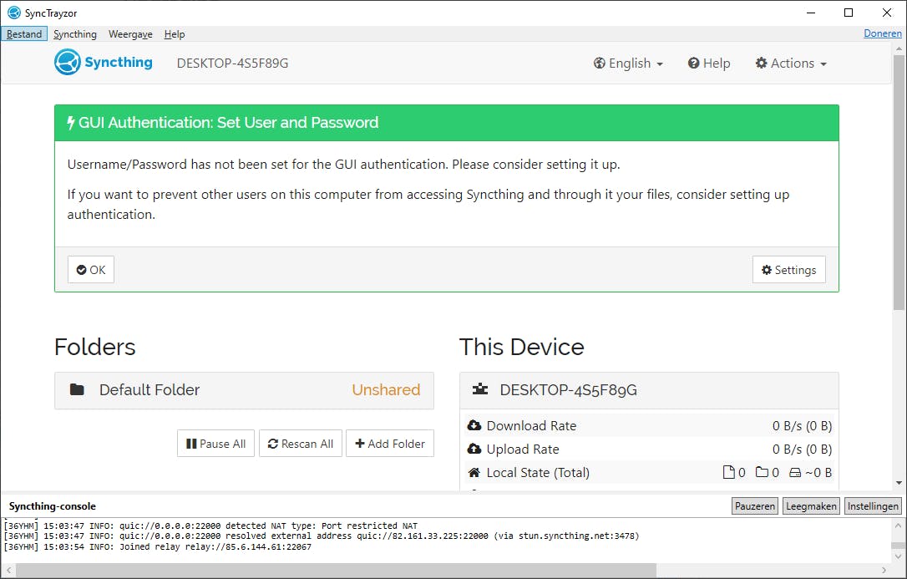Click the local state folders count icon

pyautogui.click(x=762, y=472)
